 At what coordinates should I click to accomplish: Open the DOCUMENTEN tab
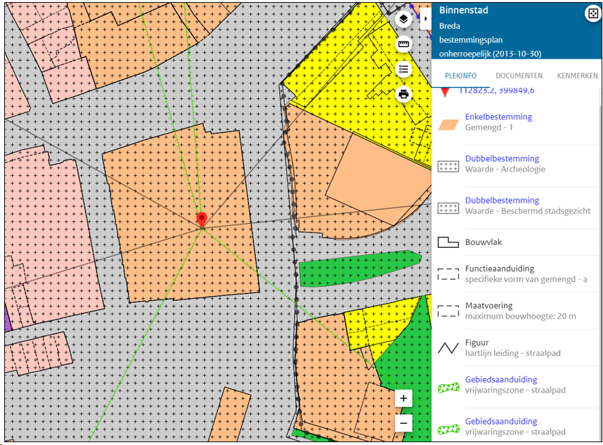tap(519, 76)
